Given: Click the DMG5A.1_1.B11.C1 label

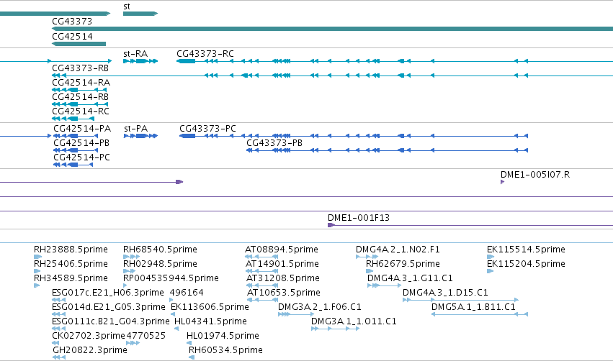Looking at the screenshot, I should (x=473, y=307).
